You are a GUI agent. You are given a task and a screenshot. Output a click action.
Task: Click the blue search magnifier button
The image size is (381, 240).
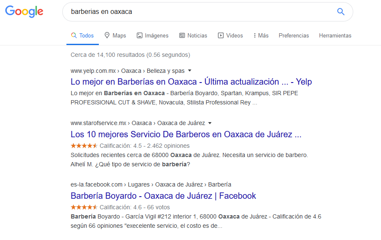pos(341,11)
